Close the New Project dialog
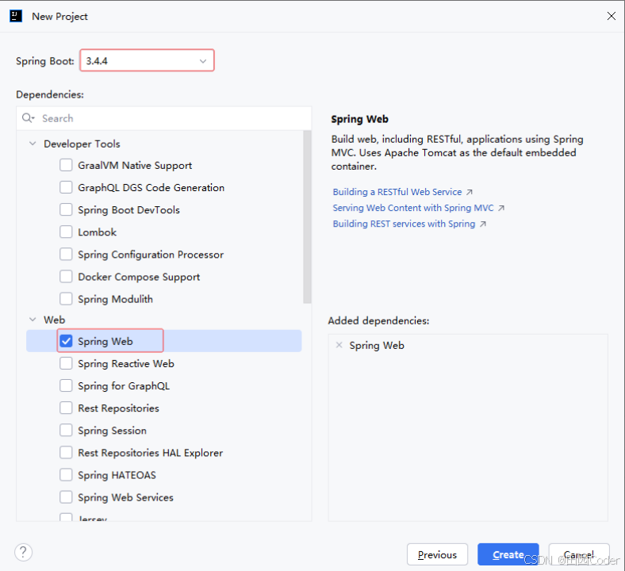This screenshot has height=571, width=625. click(611, 16)
